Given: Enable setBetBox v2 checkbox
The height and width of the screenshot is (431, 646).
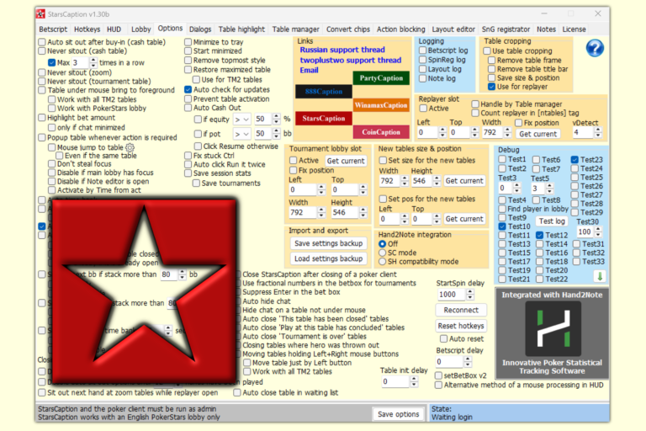Looking at the screenshot, I should point(439,375).
